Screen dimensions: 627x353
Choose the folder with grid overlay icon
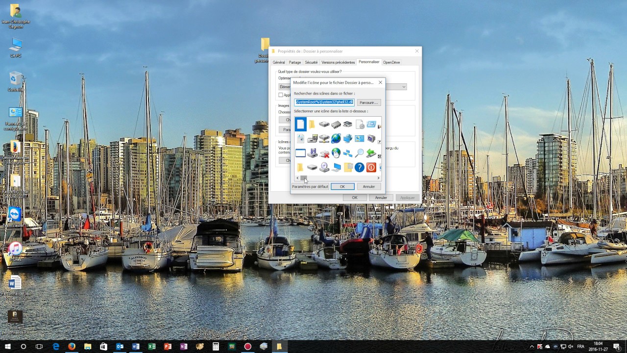click(x=348, y=168)
